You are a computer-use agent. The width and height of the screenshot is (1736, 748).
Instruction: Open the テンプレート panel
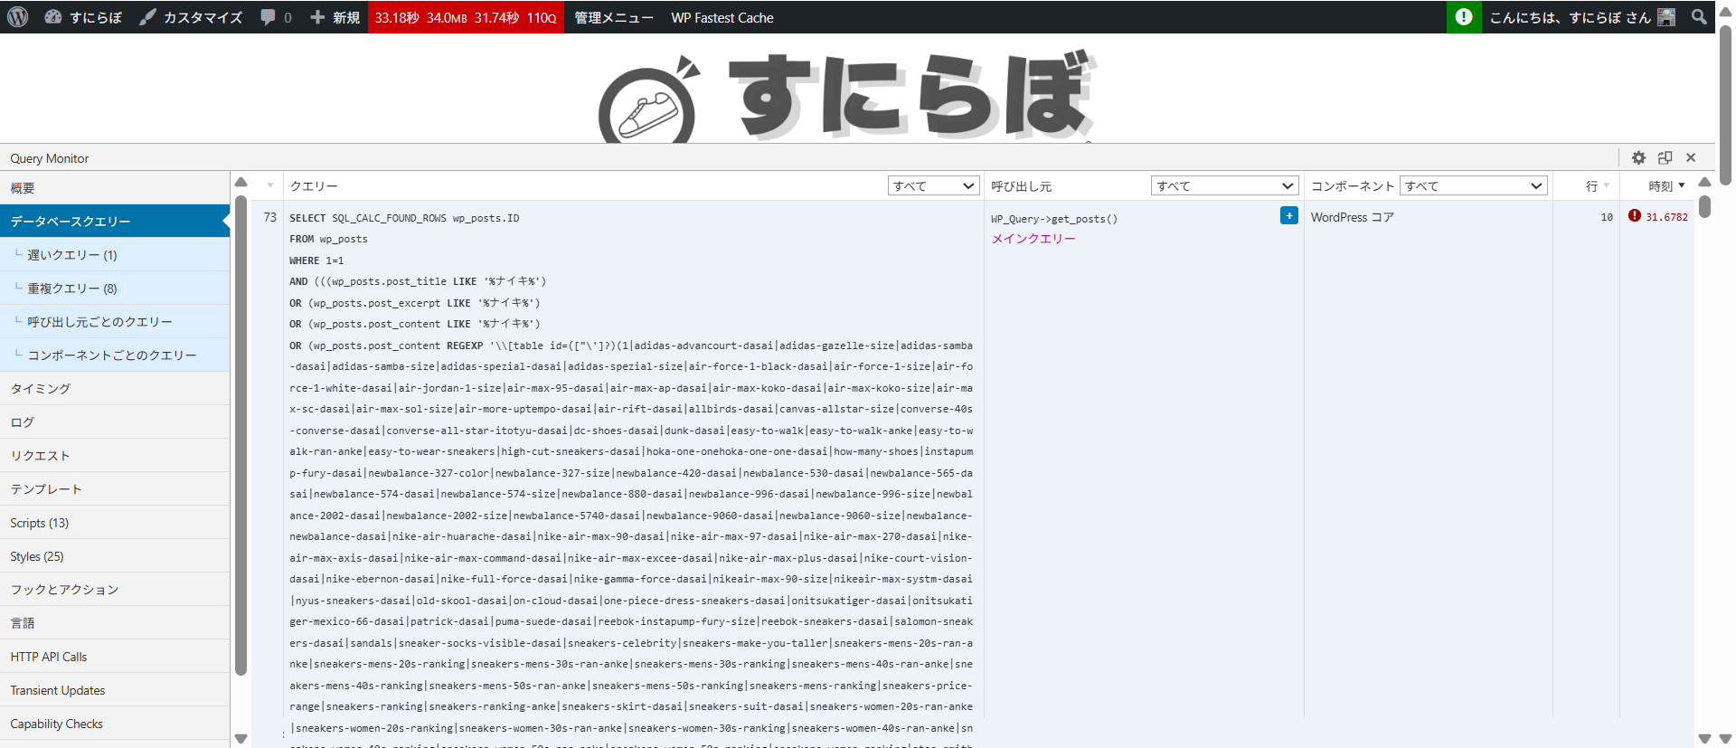click(x=115, y=489)
